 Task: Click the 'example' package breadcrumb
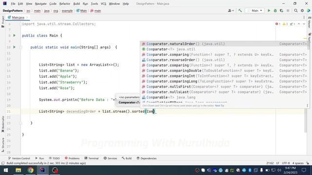[x=67, y=11]
